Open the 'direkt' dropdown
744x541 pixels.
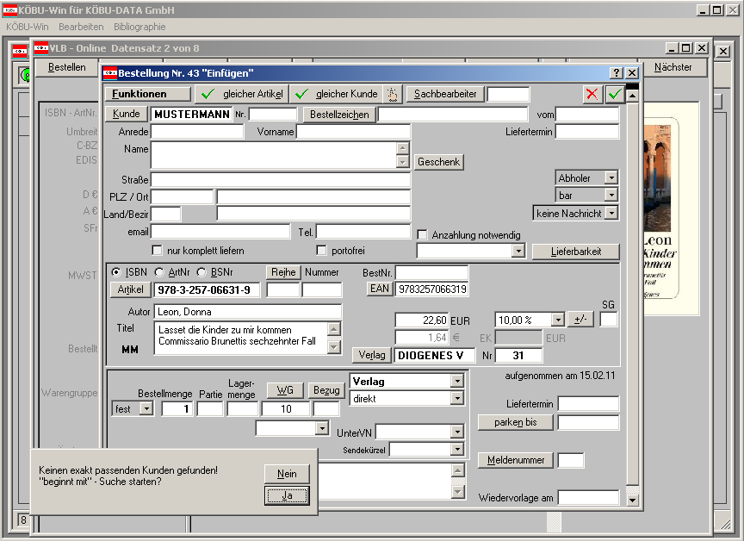(457, 398)
